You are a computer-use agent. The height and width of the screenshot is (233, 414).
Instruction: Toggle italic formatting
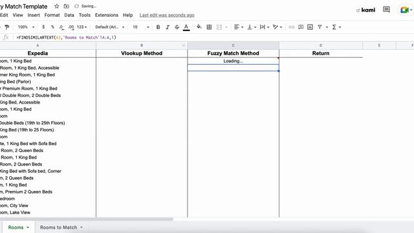pos(168,27)
